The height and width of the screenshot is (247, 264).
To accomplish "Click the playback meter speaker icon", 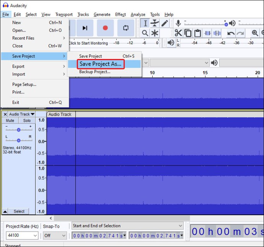I will [171, 43].
